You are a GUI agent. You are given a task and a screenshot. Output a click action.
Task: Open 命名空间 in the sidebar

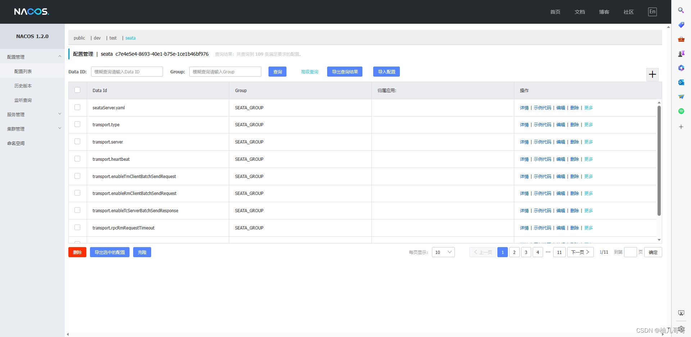(32, 143)
